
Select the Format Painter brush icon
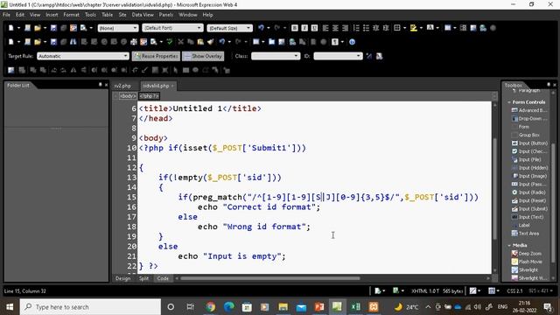pyautogui.click(x=210, y=42)
